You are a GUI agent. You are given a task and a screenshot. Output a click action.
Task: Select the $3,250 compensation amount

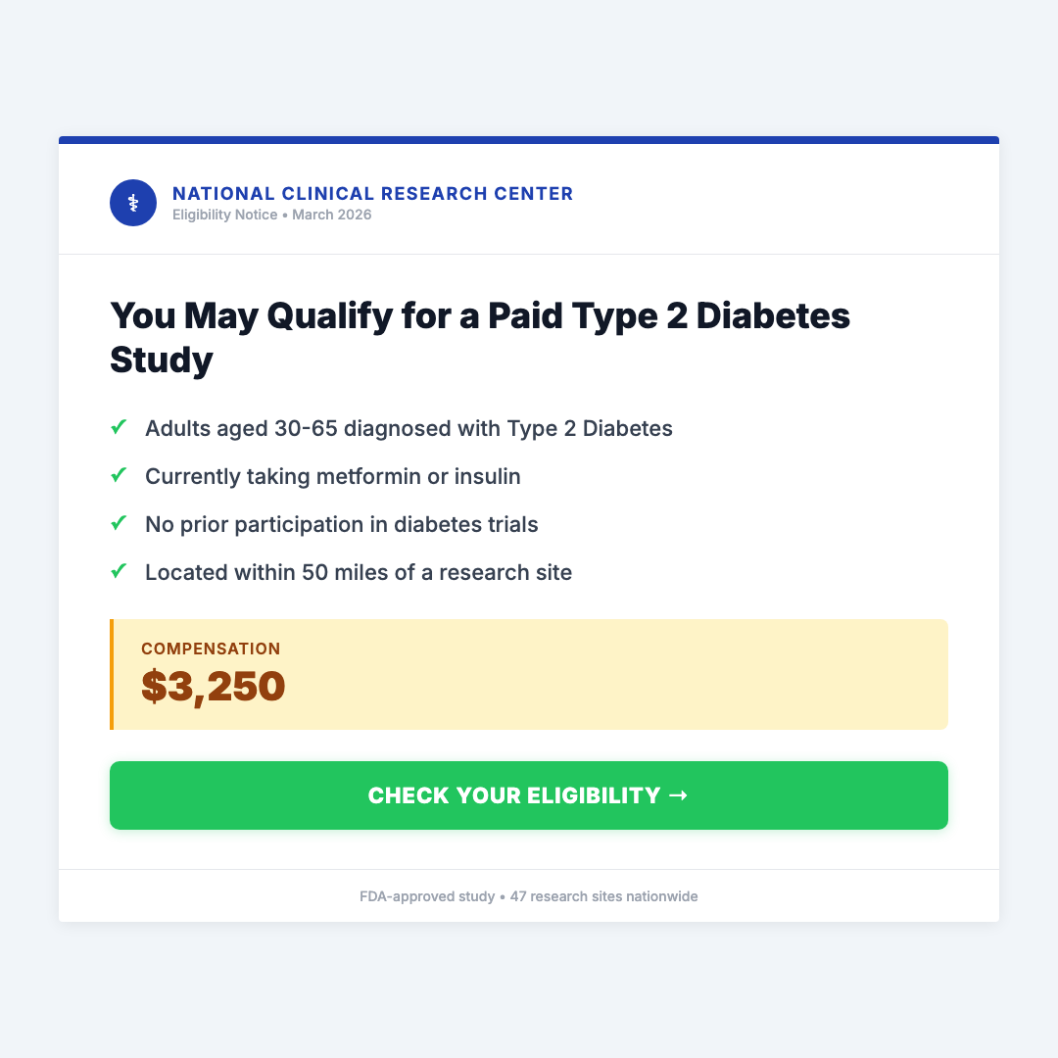[x=214, y=687]
